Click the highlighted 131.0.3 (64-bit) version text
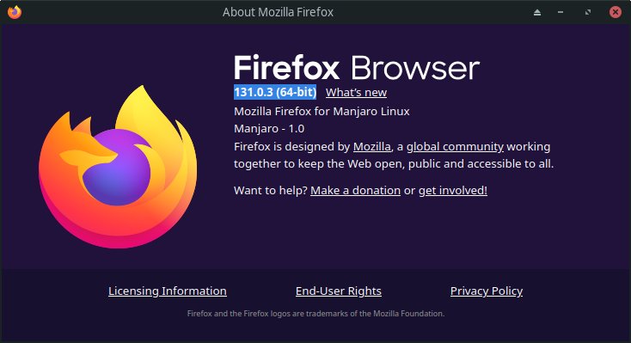 275,92
